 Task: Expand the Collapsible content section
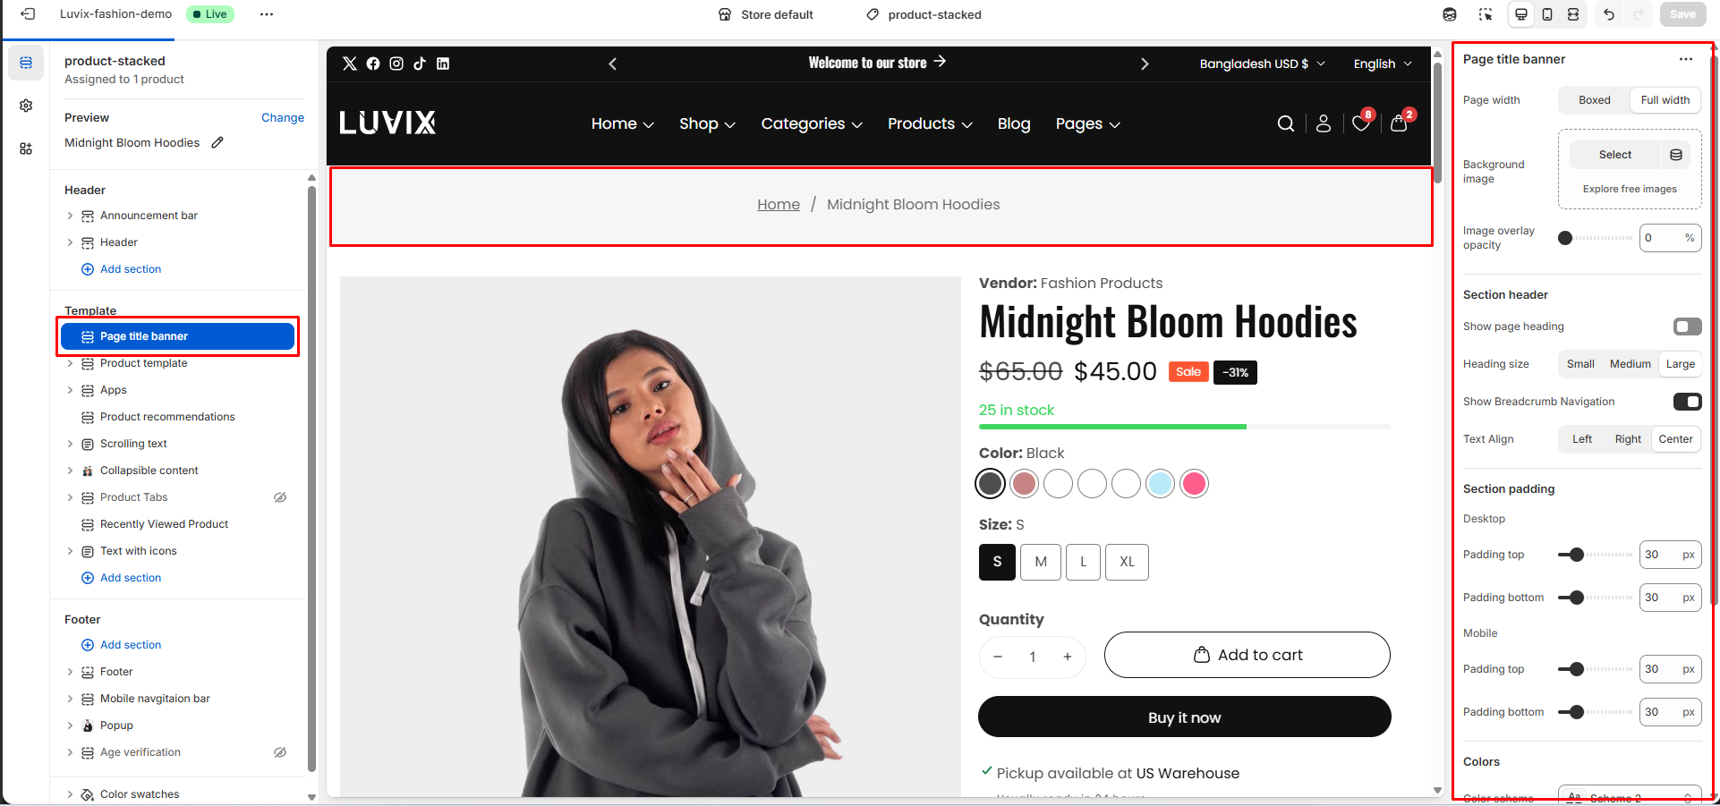click(x=70, y=471)
